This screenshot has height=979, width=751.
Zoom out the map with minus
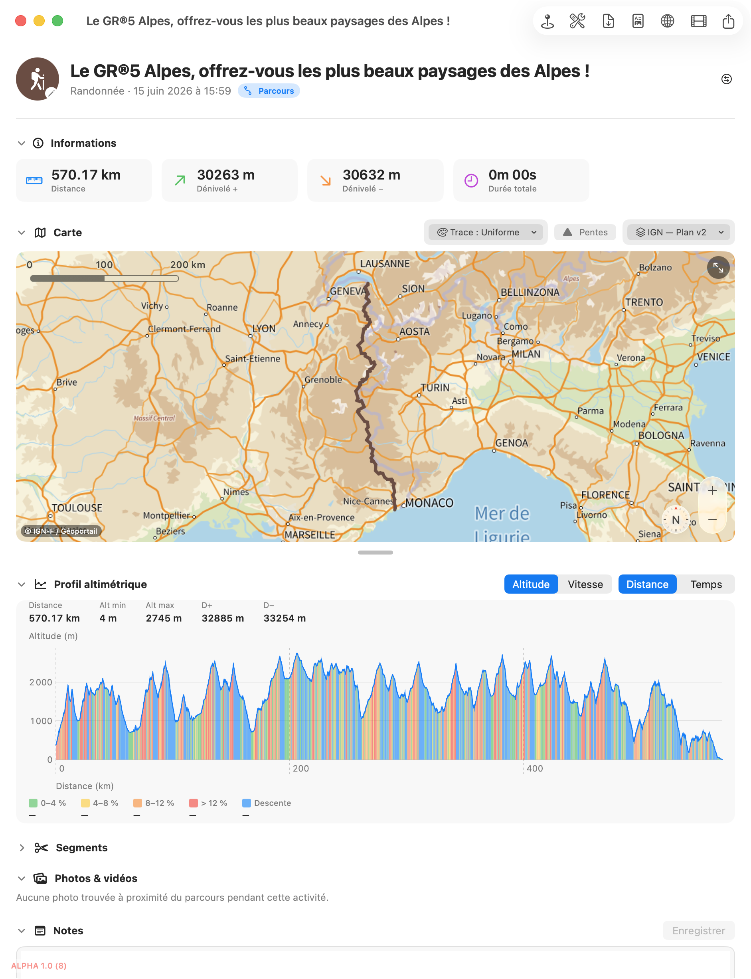point(713,519)
